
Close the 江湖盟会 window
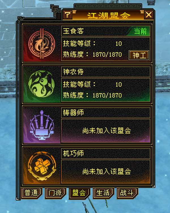click(148, 15)
